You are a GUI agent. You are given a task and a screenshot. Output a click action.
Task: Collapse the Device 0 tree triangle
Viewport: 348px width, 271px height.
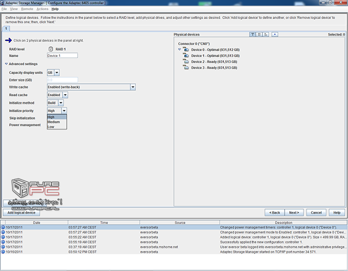(179, 50)
